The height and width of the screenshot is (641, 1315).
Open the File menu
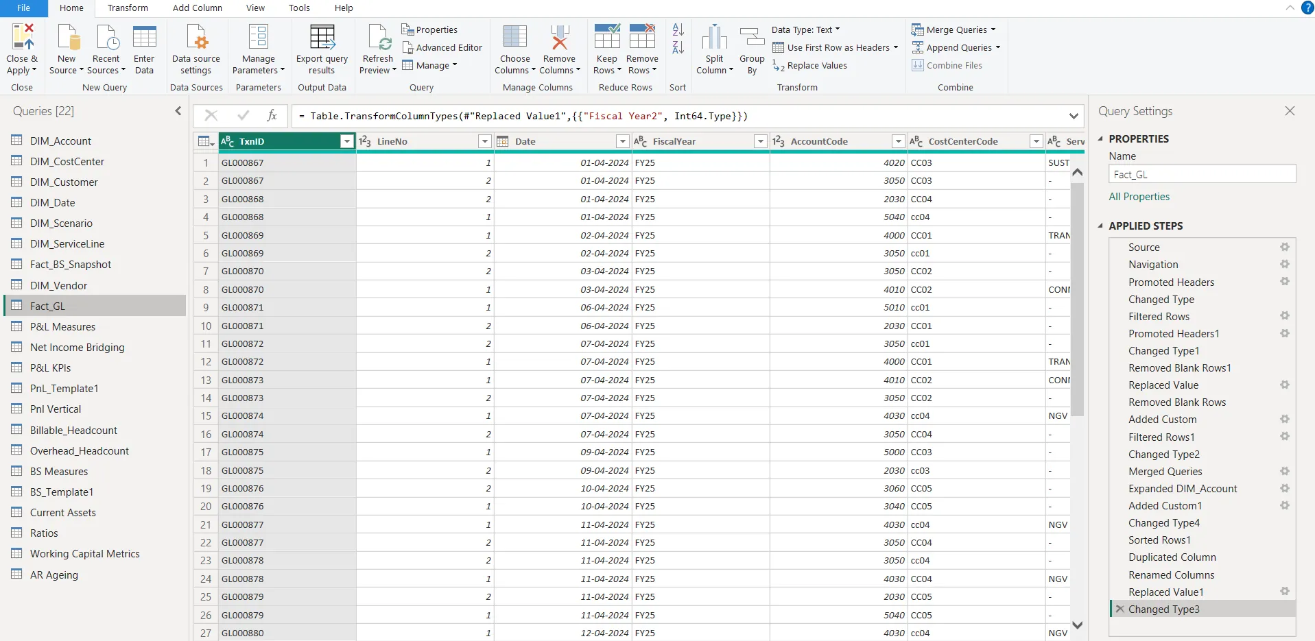pos(23,8)
